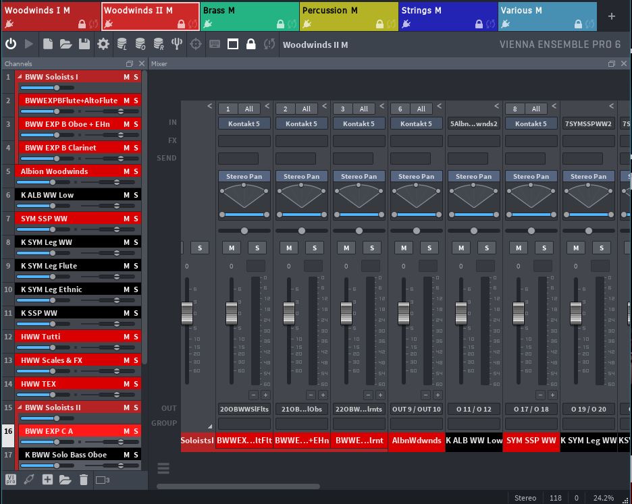Viewport: 632px width, 504px height.
Task: Open the port 6 input dropdown on AlbnWdwnds strip
Action: (400, 109)
